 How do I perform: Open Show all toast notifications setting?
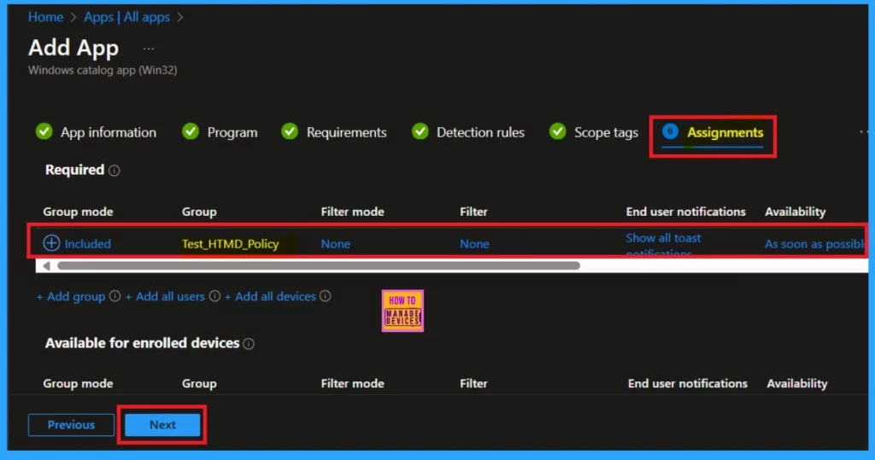tap(663, 238)
